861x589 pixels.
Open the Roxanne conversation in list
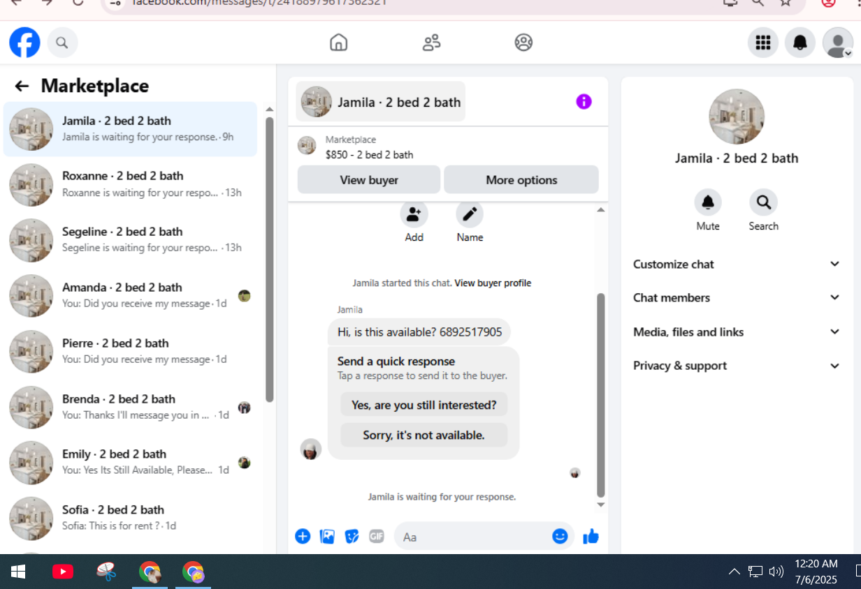pyautogui.click(x=131, y=184)
